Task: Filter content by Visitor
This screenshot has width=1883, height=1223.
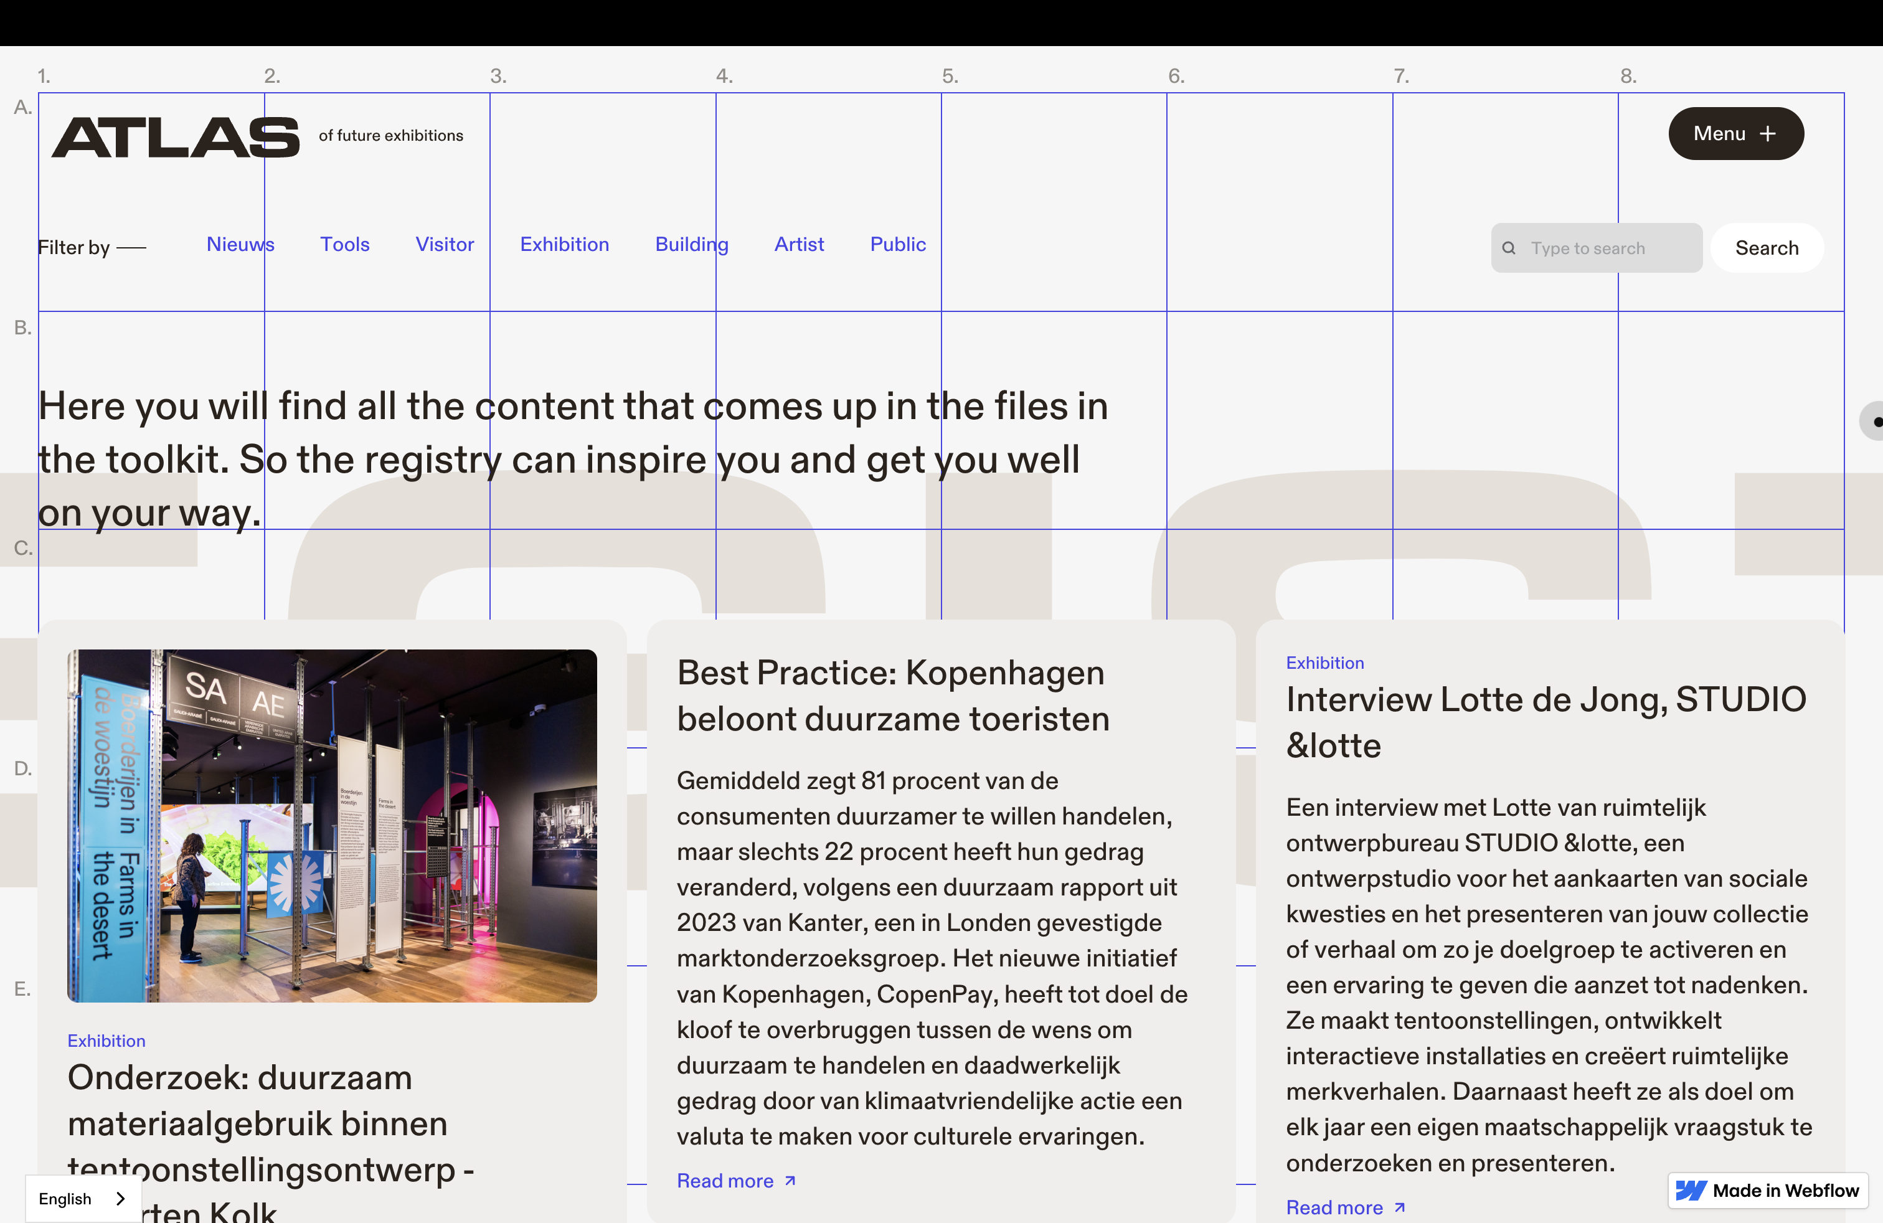Action: click(x=445, y=245)
